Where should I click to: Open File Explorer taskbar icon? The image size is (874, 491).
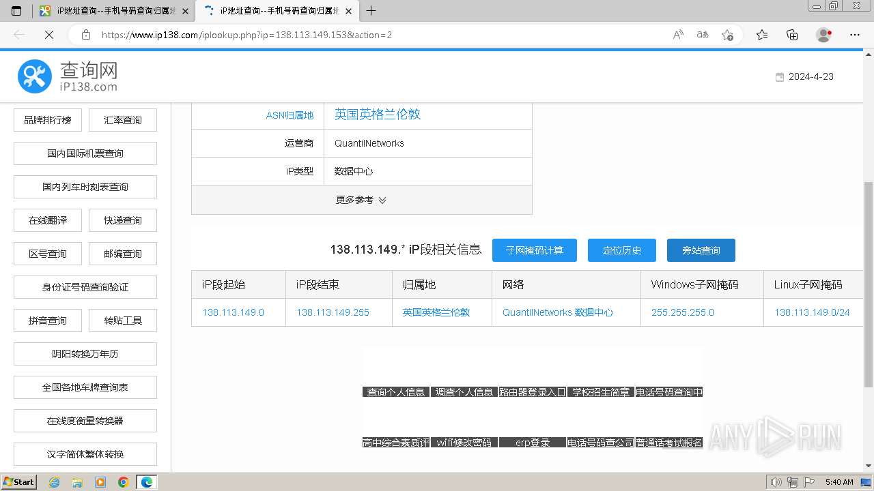click(x=77, y=482)
